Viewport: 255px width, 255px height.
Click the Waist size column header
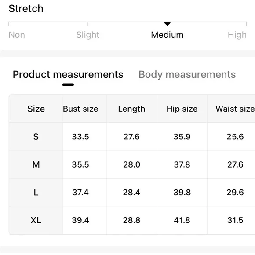(x=235, y=109)
